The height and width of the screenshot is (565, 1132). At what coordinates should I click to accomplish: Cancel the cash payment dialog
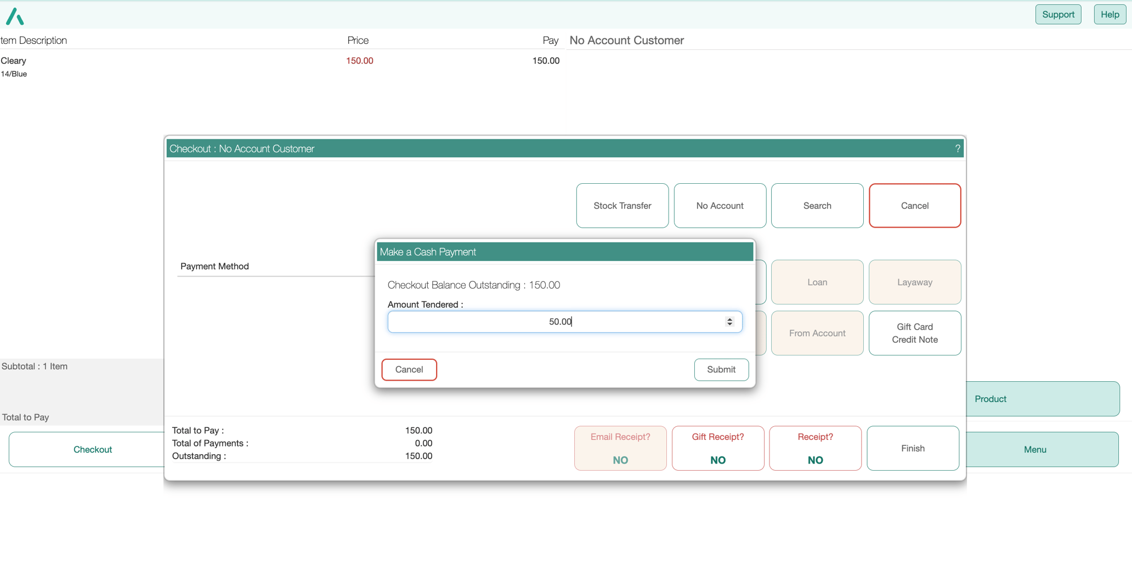click(x=409, y=369)
